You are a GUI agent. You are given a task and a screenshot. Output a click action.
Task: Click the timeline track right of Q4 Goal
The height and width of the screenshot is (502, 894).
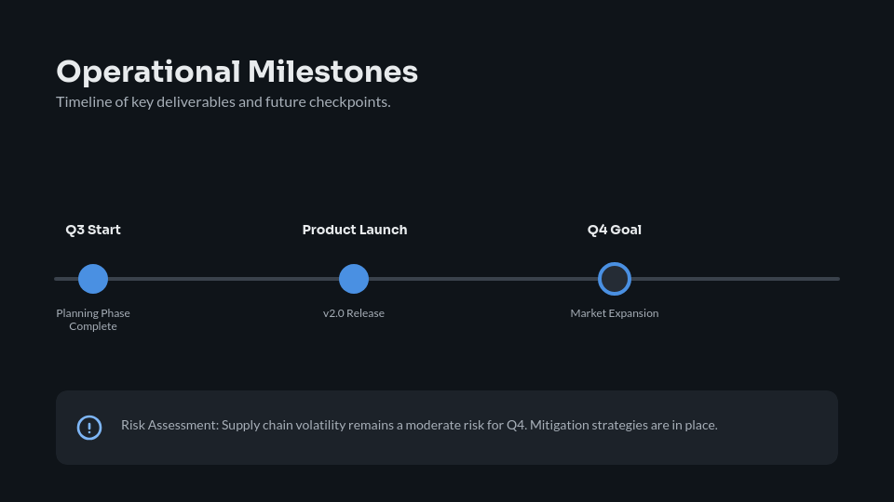(736, 279)
